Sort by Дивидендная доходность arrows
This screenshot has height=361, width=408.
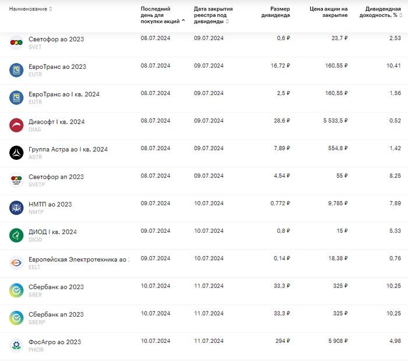401,15
